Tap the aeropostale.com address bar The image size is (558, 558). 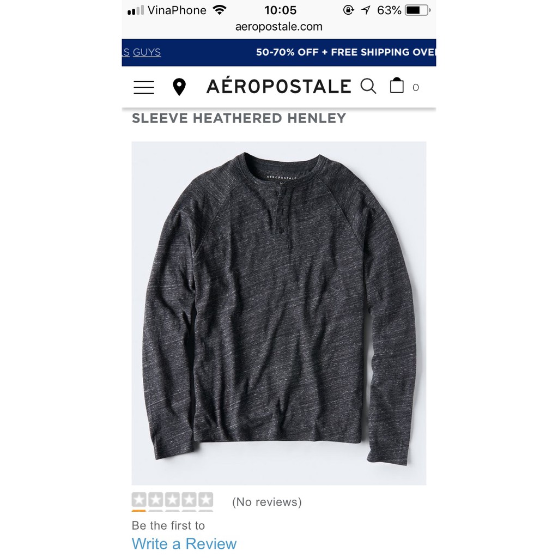point(278,27)
